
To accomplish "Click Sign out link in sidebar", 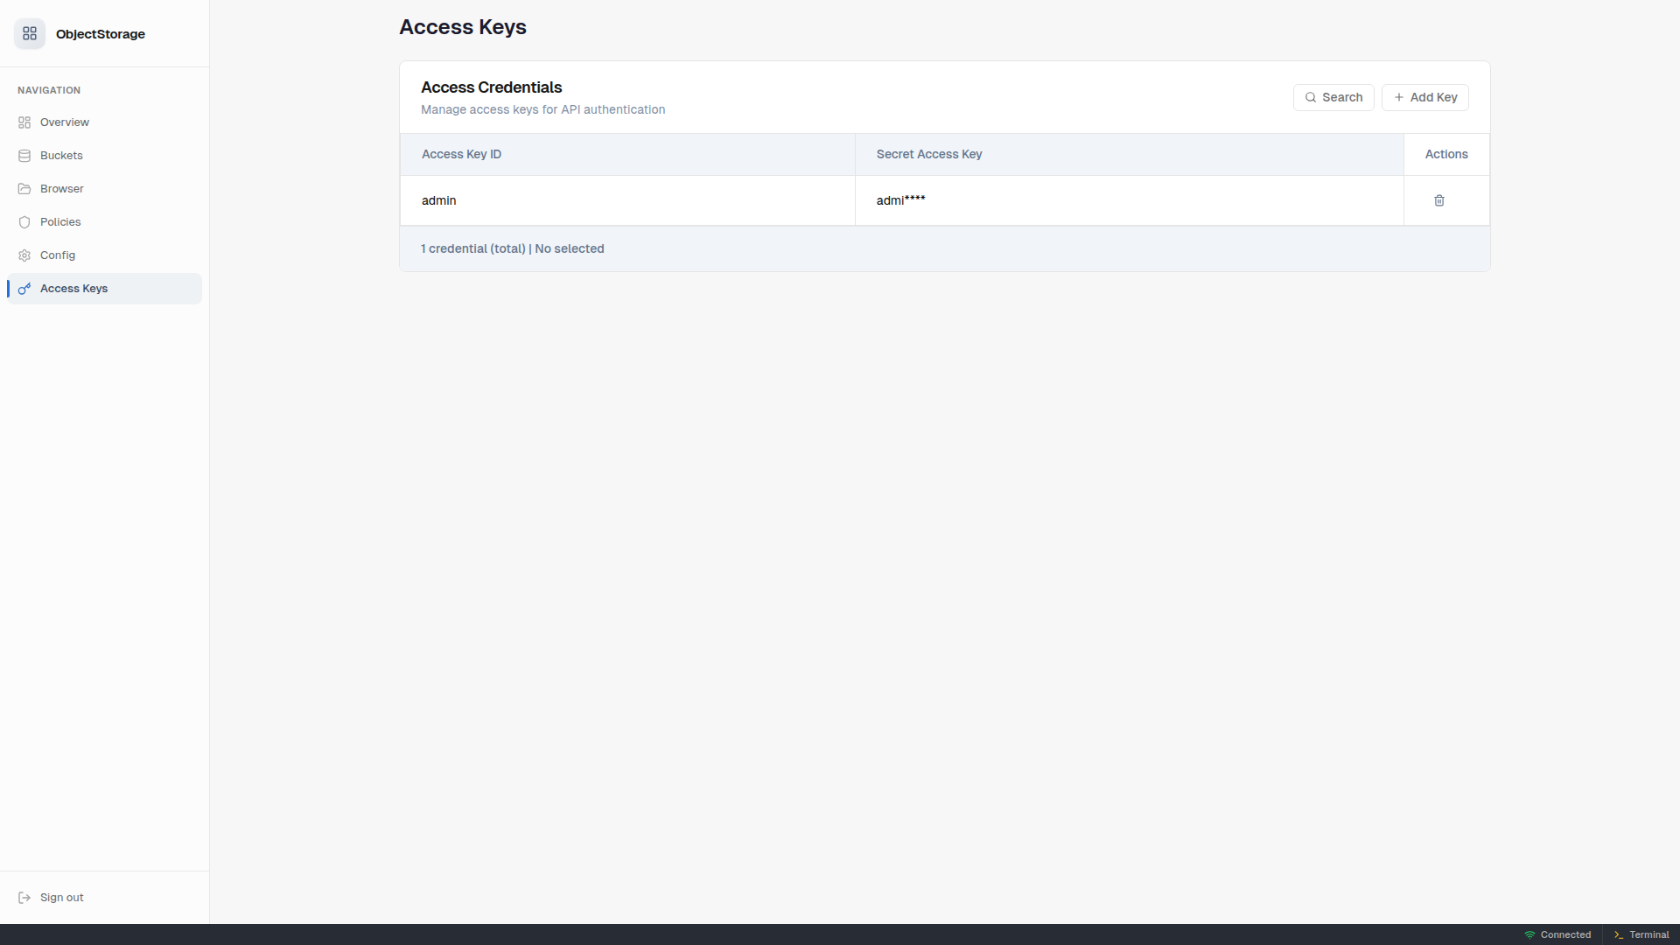I will [x=61, y=898].
